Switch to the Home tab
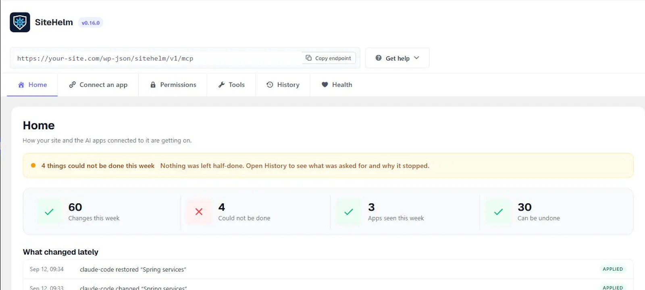Viewport: 645px width, 290px height. [32, 85]
